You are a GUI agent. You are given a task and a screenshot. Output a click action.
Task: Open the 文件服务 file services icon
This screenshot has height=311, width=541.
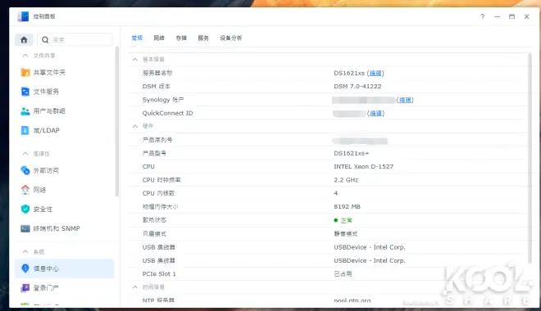[x=25, y=92]
